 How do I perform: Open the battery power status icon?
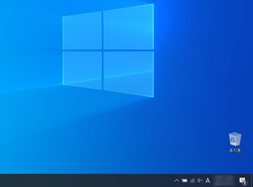tap(184, 180)
